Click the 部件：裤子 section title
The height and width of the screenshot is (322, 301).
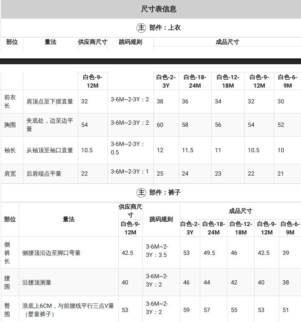(165, 193)
